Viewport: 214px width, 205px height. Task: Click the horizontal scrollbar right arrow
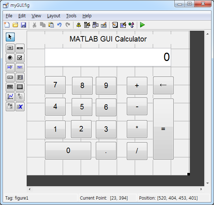pyautogui.click(x=201, y=189)
